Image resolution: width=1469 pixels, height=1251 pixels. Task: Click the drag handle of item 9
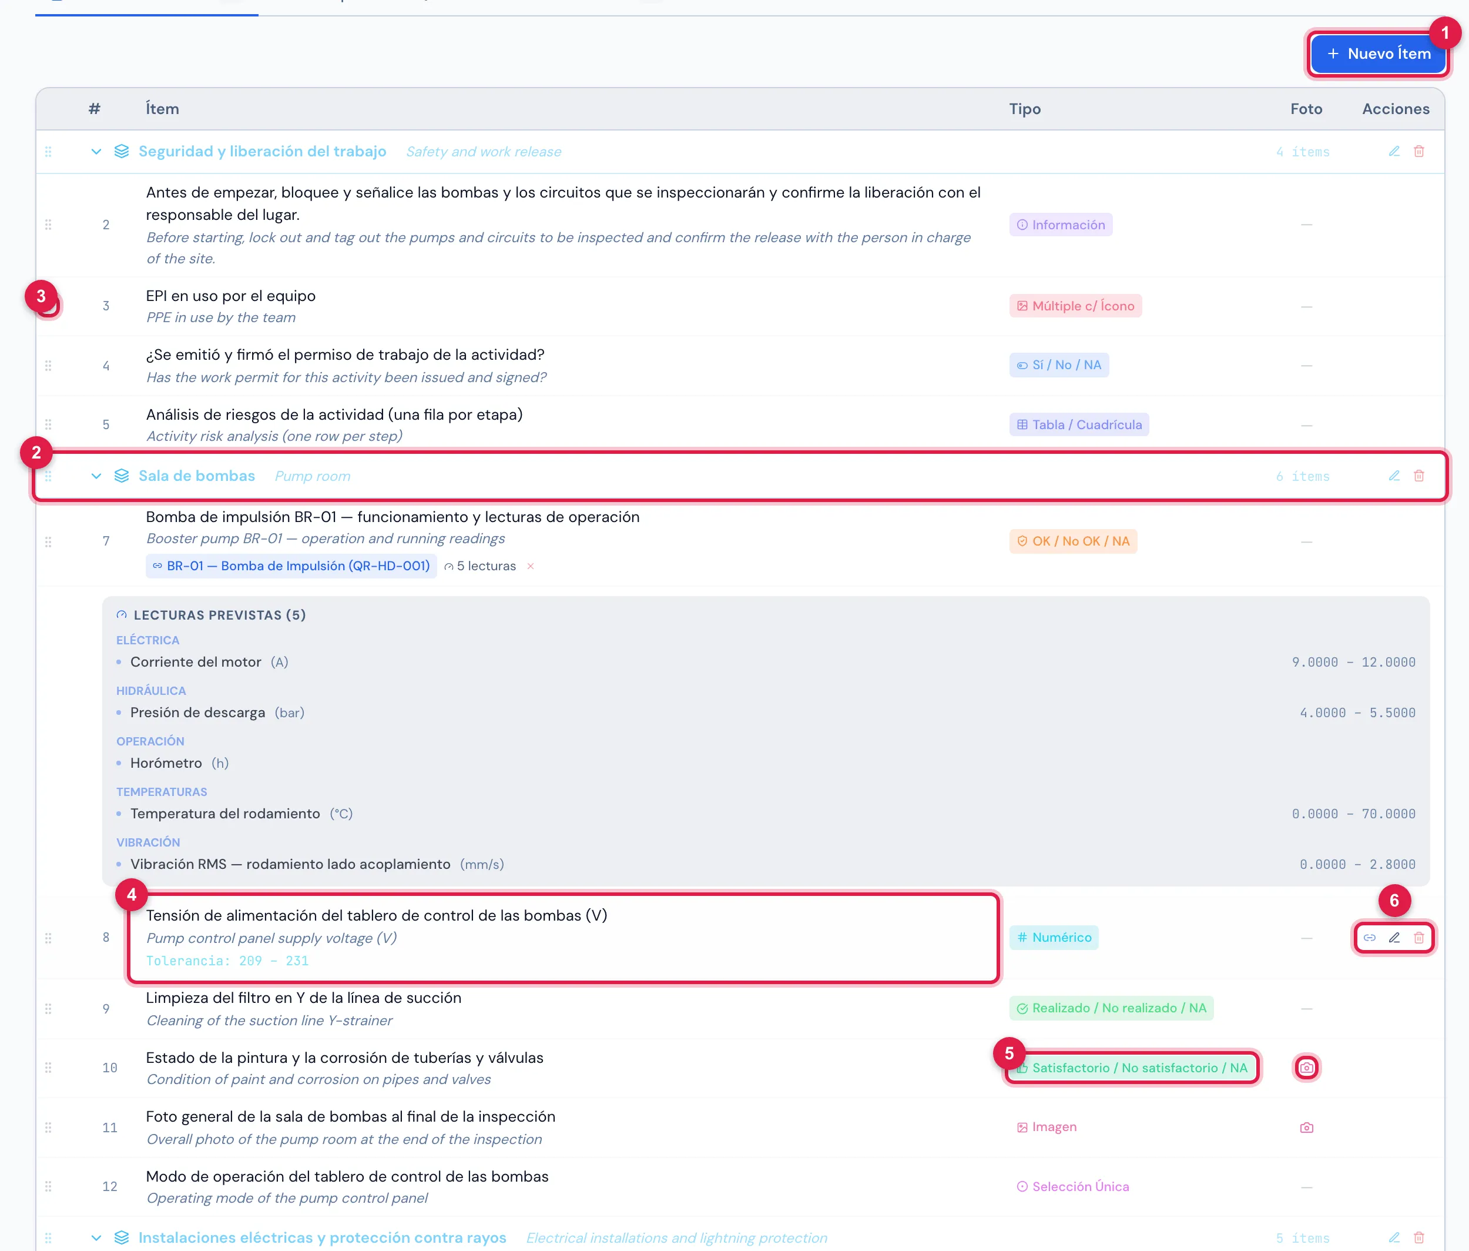point(48,1008)
